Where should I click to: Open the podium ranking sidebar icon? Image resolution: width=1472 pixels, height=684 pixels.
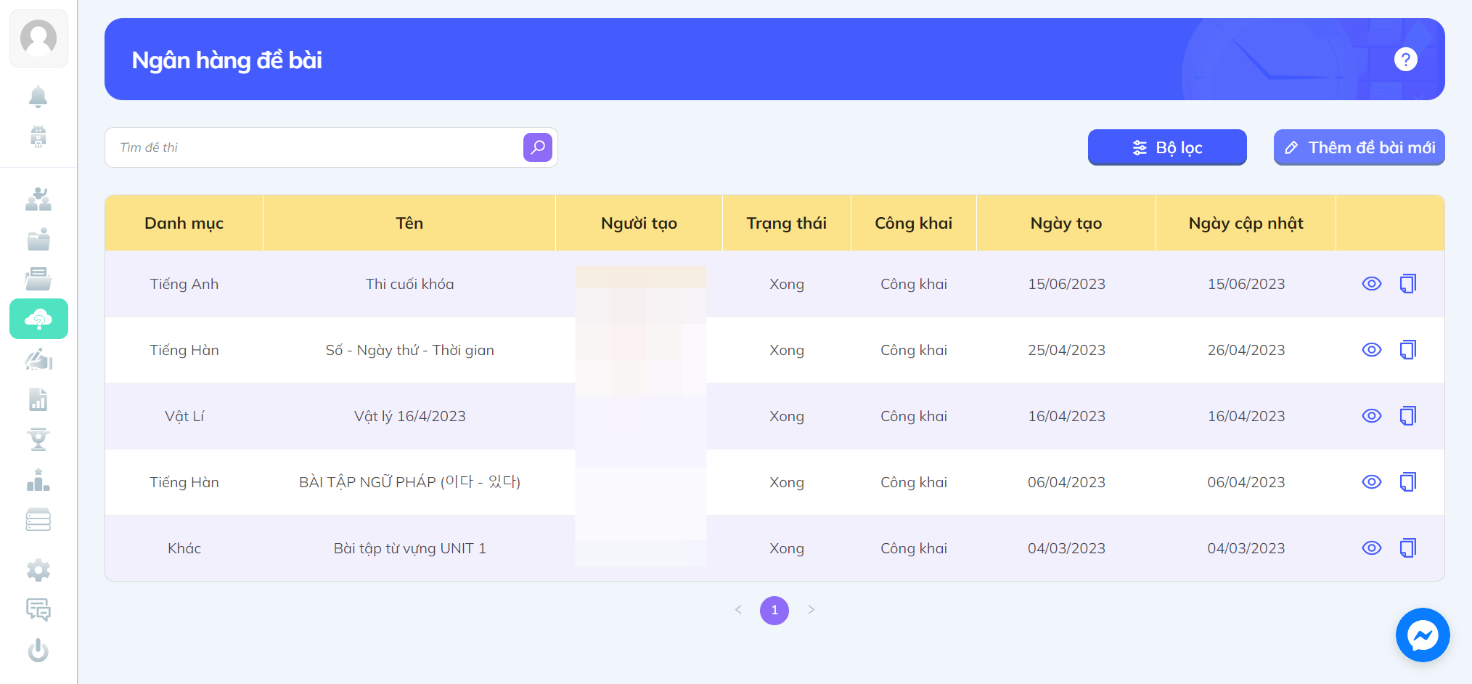(x=38, y=479)
